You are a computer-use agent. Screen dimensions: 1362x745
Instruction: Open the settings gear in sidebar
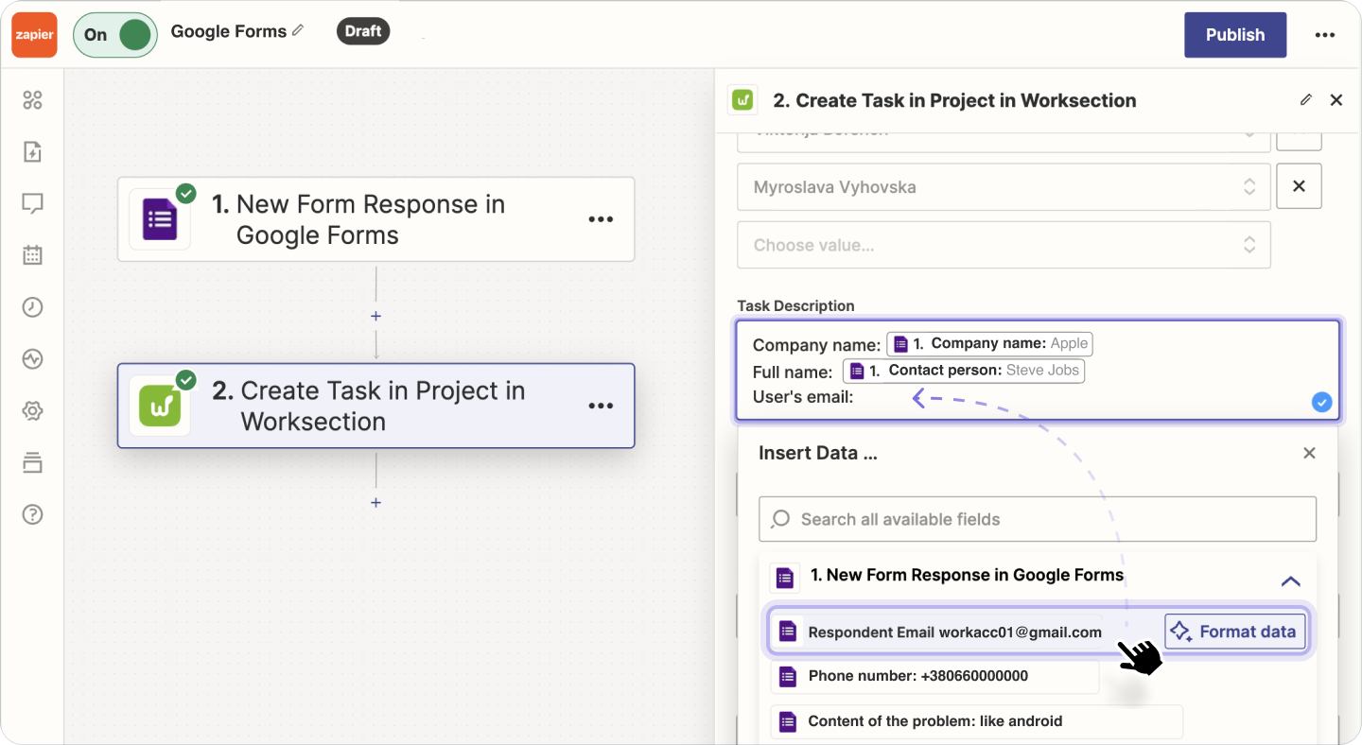tap(33, 411)
